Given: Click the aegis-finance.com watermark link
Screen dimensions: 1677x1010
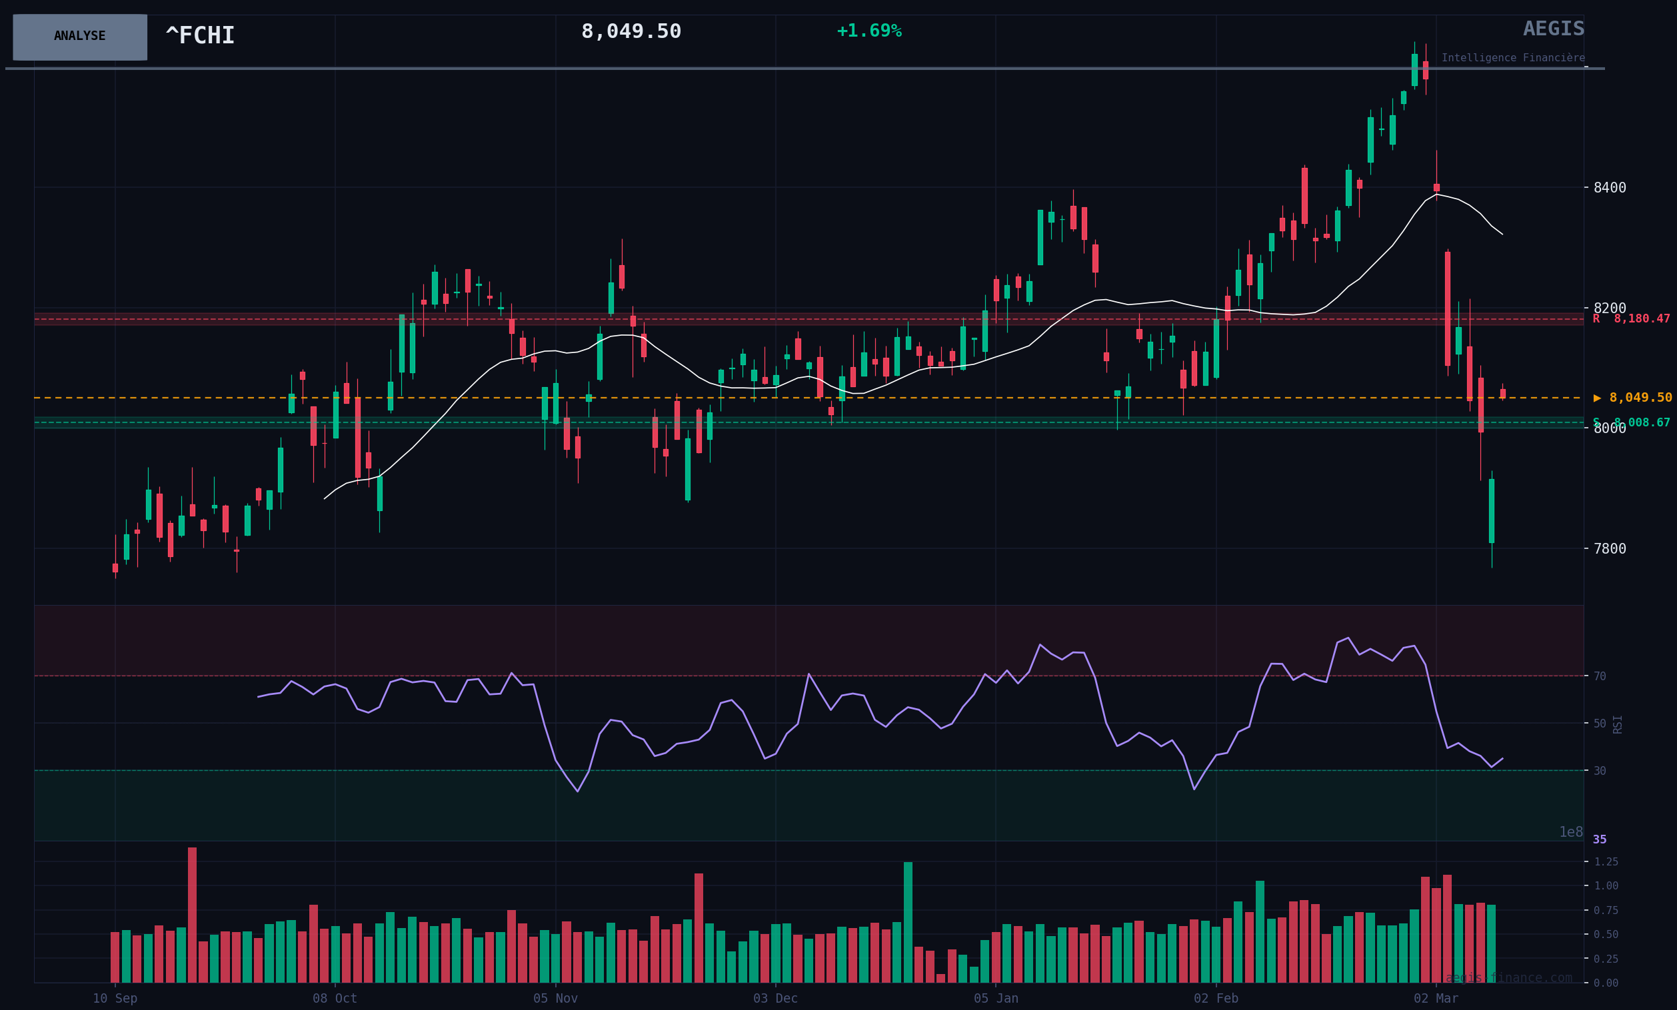Looking at the screenshot, I should [x=1508, y=977].
